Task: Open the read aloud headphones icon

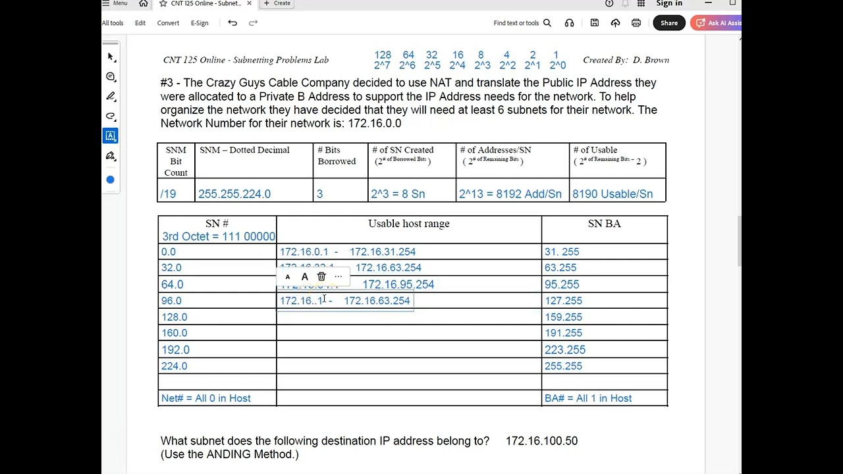Action: 569,23
